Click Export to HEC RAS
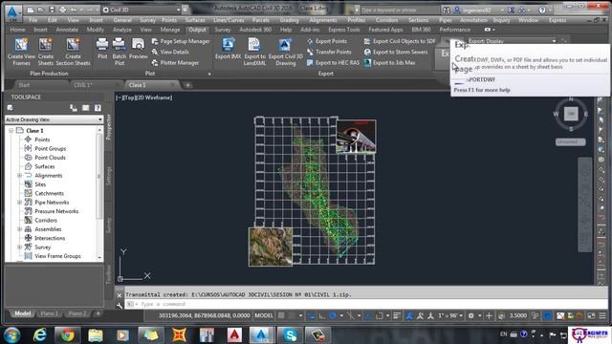The height and width of the screenshot is (344, 612). pyautogui.click(x=334, y=62)
